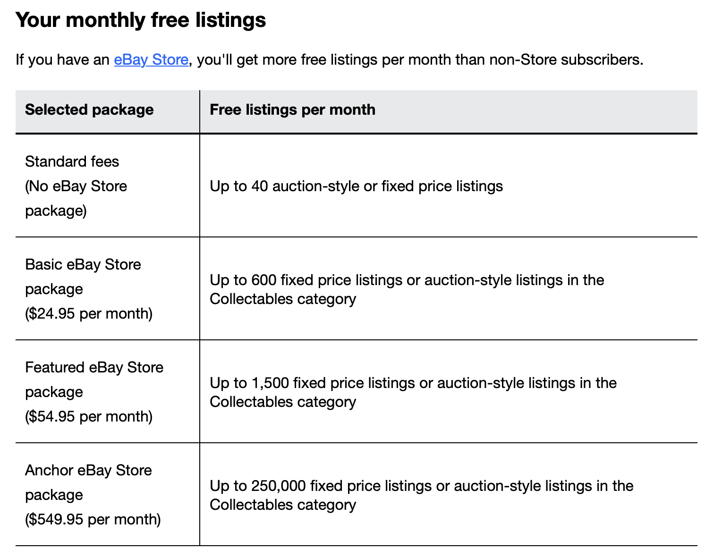
Task: Click the 'Up to 1,500 fixed price' cell
Action: 449,392
